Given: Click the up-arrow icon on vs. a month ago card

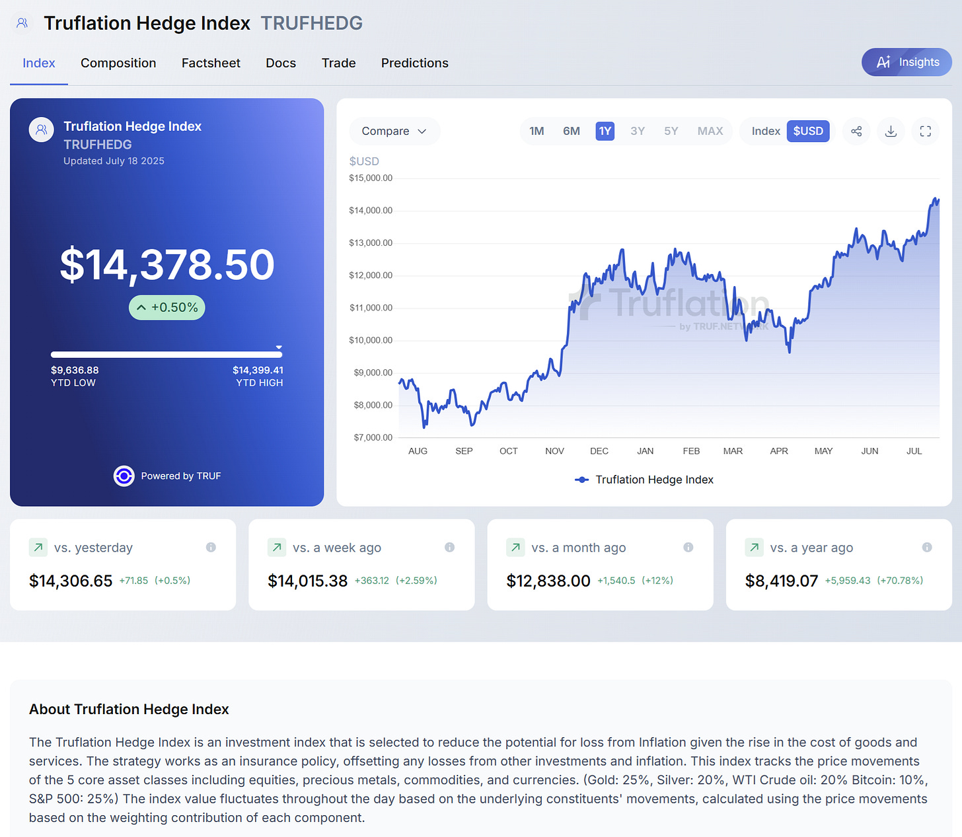Looking at the screenshot, I should 515,547.
